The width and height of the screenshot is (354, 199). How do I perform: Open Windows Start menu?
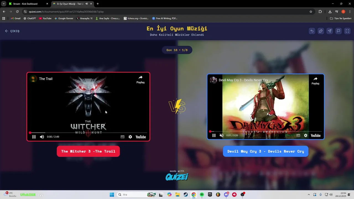click(x=112, y=195)
